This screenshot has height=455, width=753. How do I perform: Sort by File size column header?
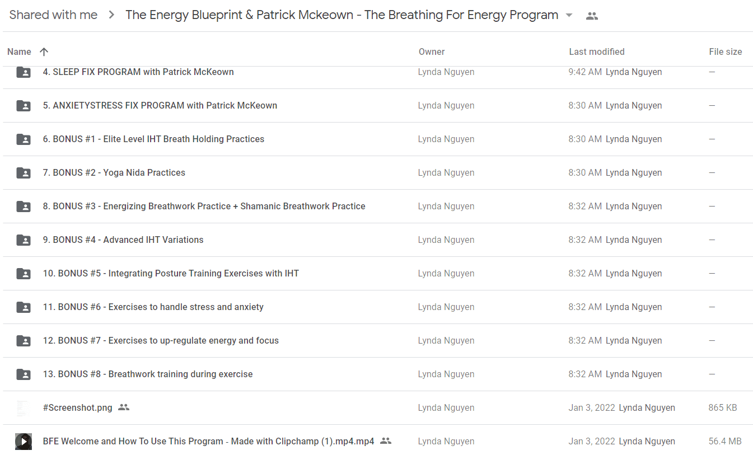(x=726, y=51)
